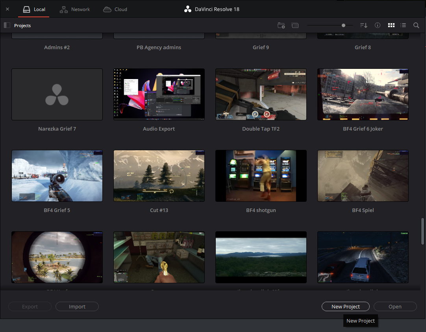Select the Audio Export project thumbnail
The image size is (426, 332).
(x=159, y=94)
